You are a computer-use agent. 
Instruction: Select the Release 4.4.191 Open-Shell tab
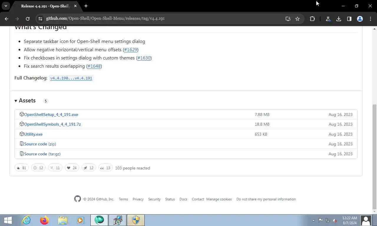(x=45, y=6)
